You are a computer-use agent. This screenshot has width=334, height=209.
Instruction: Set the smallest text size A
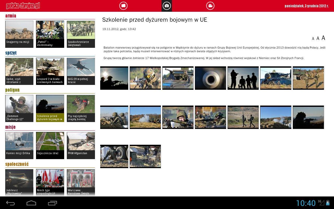(x=313, y=39)
